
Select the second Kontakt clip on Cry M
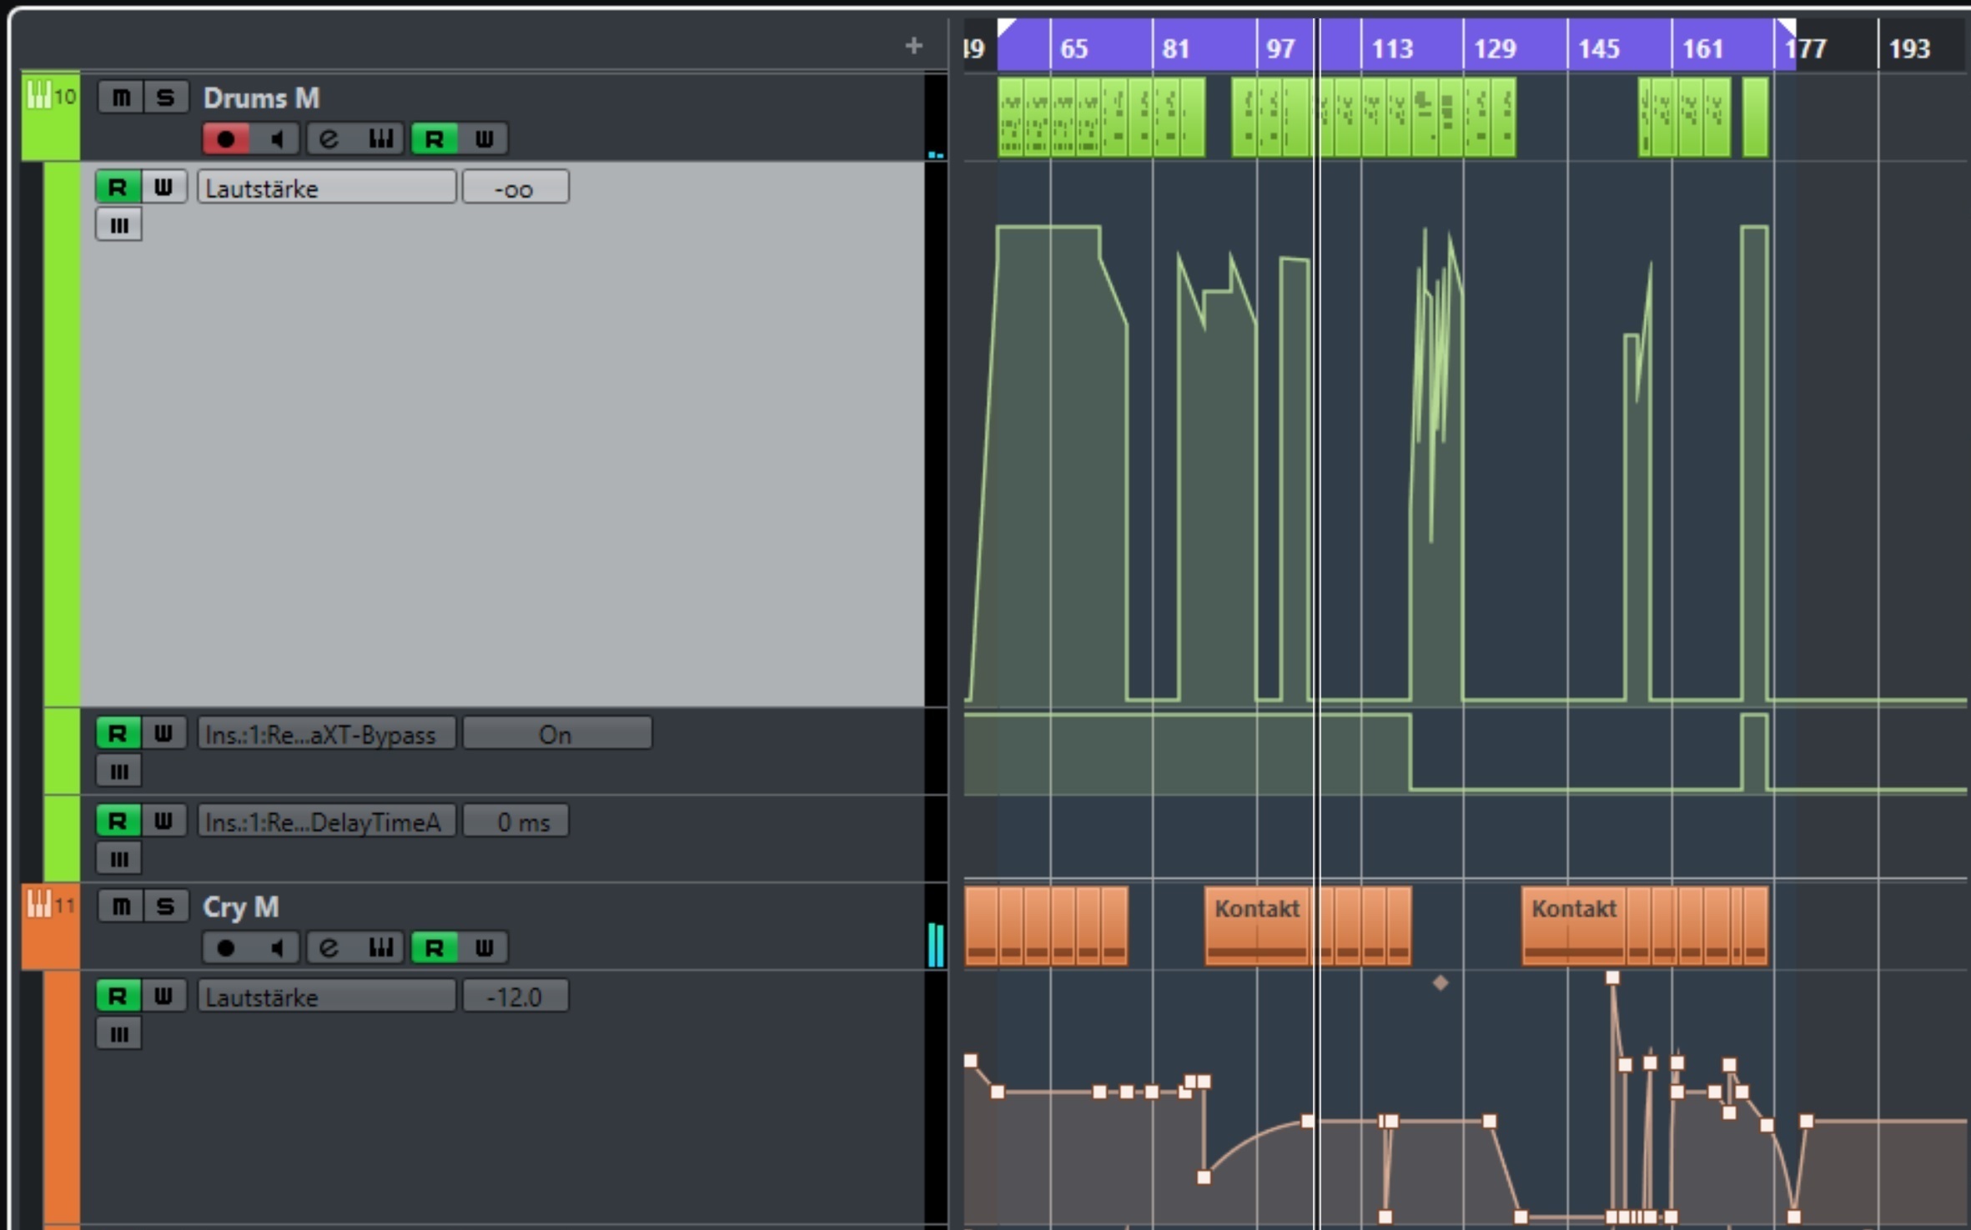(1573, 926)
